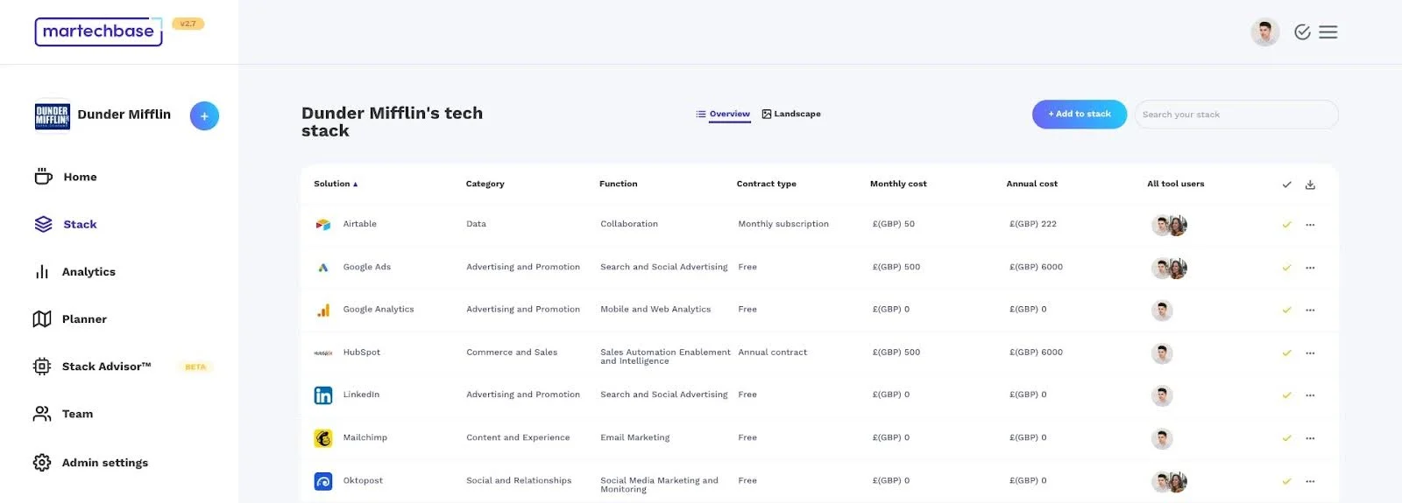Sort by the Solution column
Viewport: 1402px width, 503px height.
tap(336, 184)
